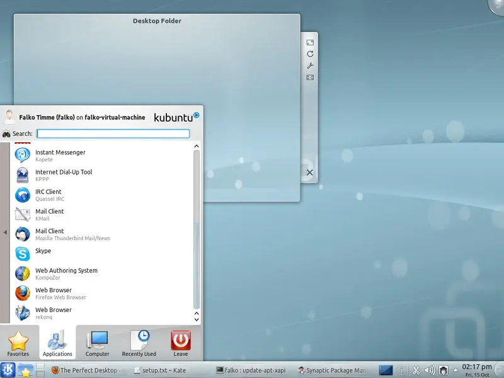Remove the Desktop Folder widget with the X

(x=309, y=173)
